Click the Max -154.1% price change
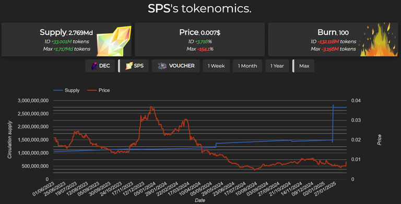Viewport: 401px width, 204px height. (x=200, y=49)
